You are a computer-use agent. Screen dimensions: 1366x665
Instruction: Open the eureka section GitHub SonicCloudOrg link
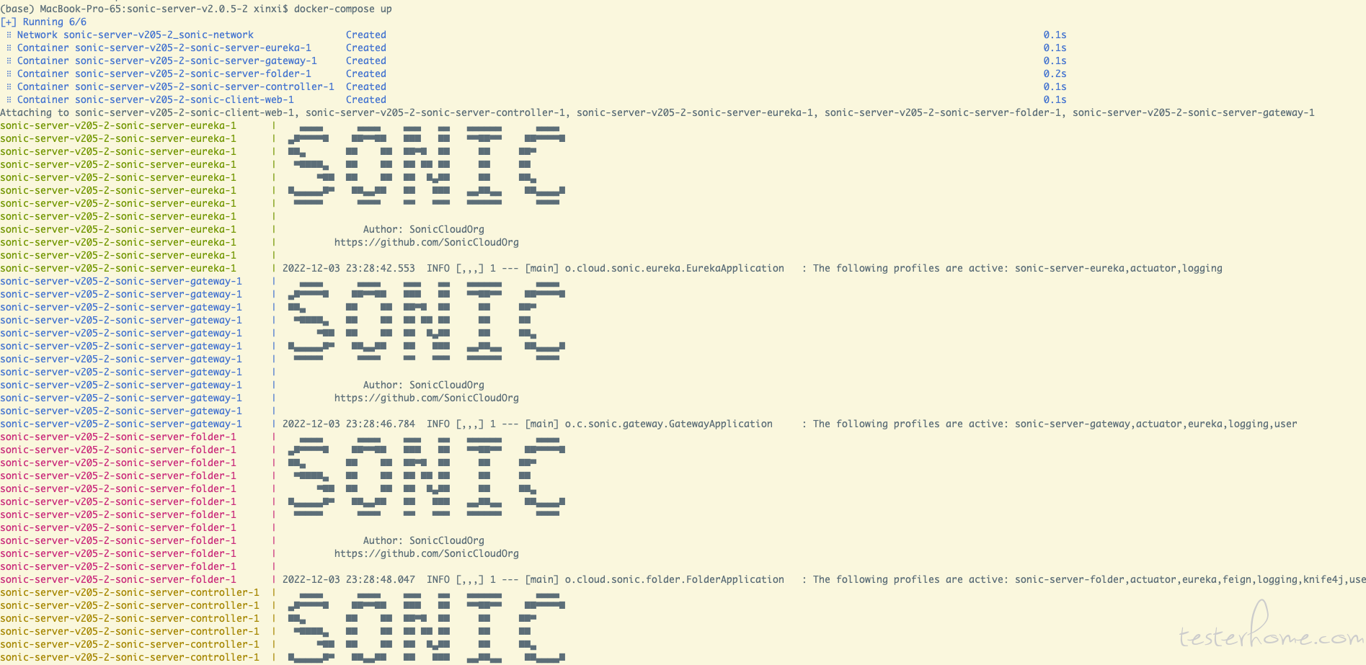(x=427, y=242)
